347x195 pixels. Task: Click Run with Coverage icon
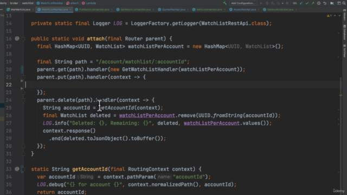[x=273, y=3]
